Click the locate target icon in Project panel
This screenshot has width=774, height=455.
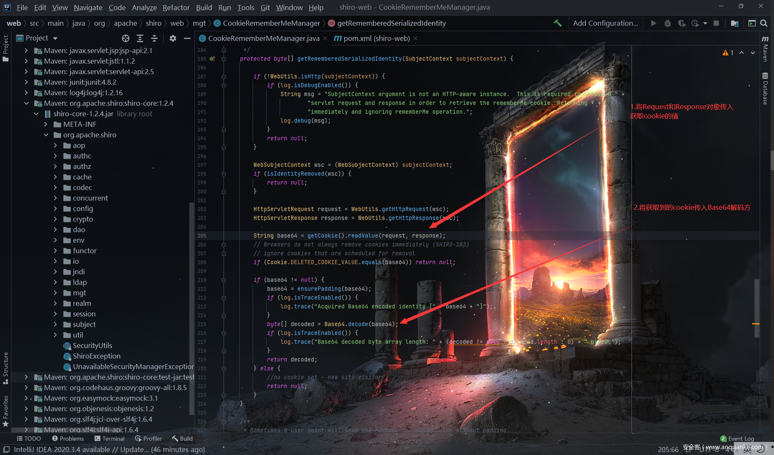point(126,38)
